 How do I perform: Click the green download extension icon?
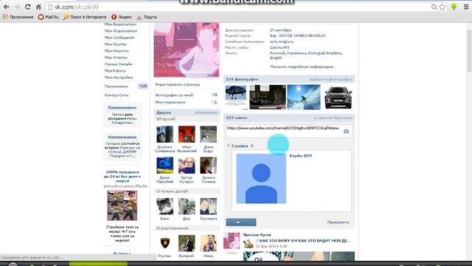click(x=454, y=7)
